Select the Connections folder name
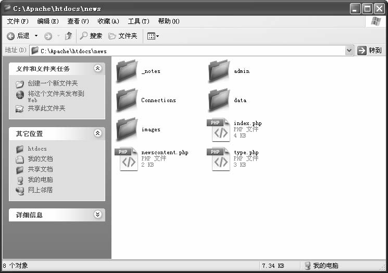 159,100
